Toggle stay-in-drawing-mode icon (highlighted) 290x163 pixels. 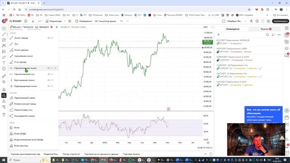(x=4, y=96)
